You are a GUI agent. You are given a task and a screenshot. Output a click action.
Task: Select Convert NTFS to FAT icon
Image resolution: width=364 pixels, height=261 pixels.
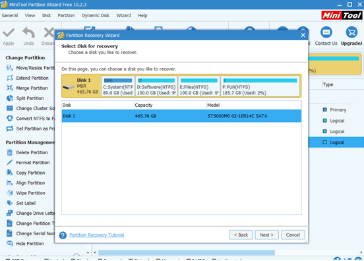(x=9, y=119)
